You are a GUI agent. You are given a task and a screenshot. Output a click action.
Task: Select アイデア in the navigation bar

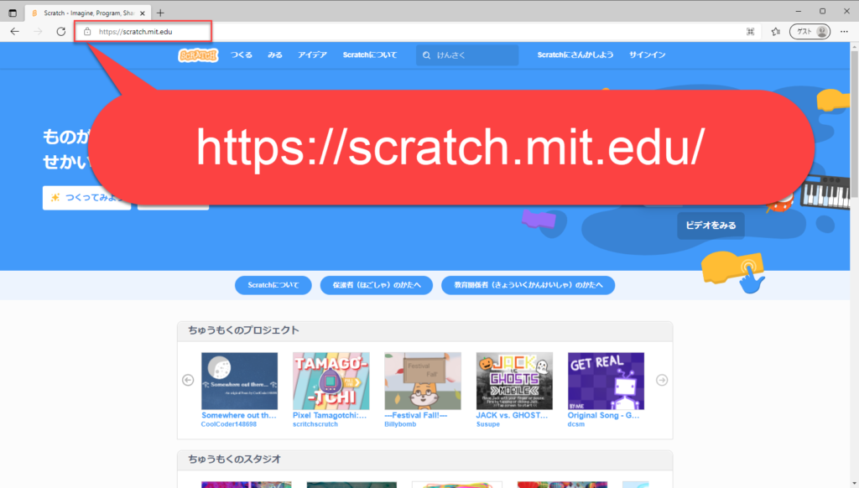[x=312, y=55]
